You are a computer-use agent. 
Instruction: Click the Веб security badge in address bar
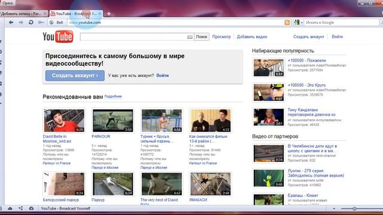(x=56, y=23)
